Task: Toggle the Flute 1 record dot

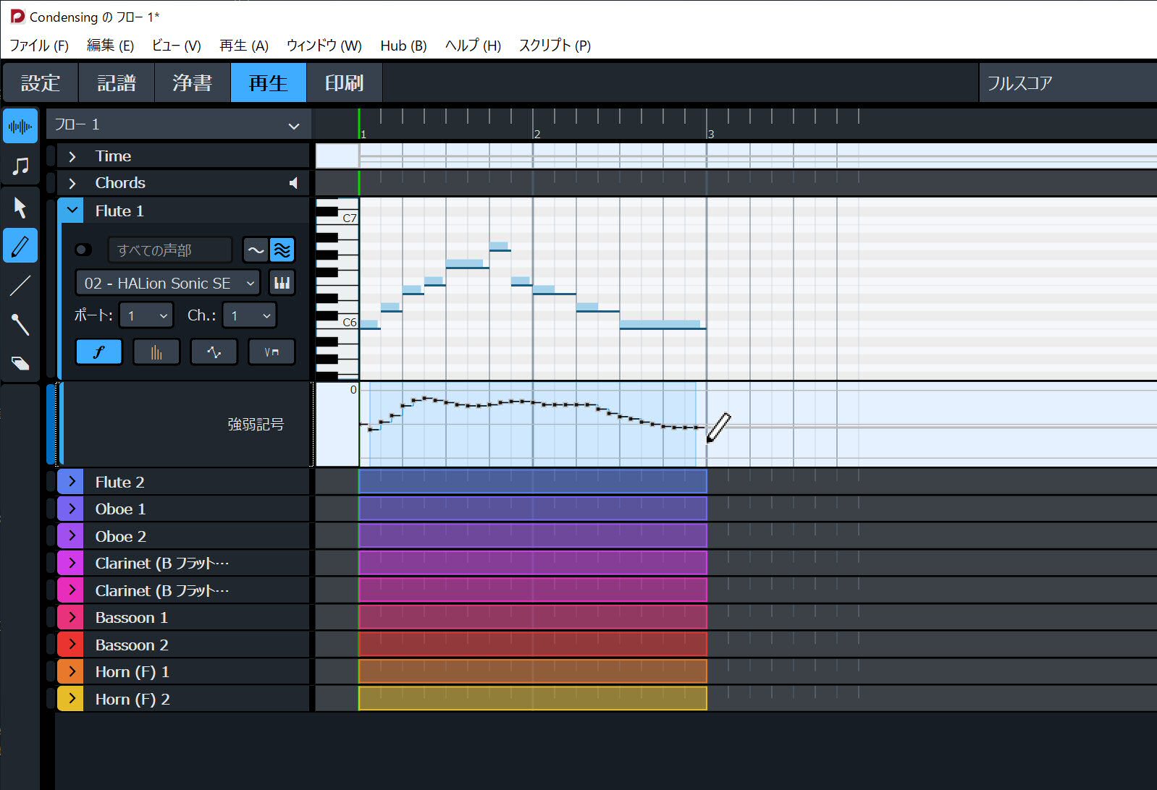Action: (x=83, y=250)
